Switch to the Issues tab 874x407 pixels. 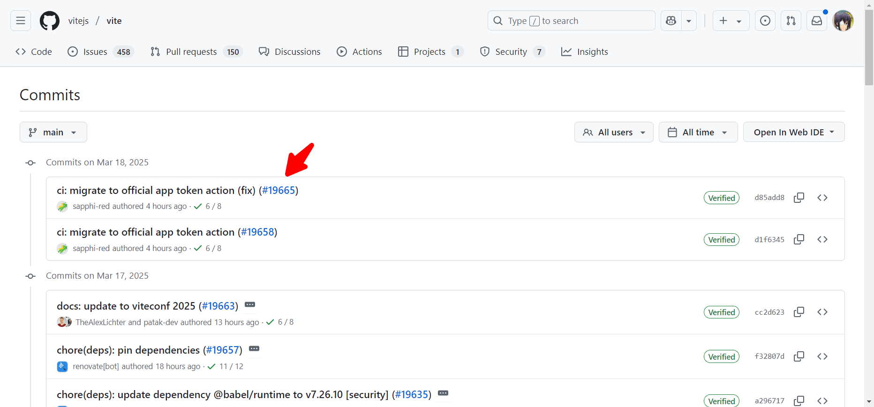click(101, 52)
